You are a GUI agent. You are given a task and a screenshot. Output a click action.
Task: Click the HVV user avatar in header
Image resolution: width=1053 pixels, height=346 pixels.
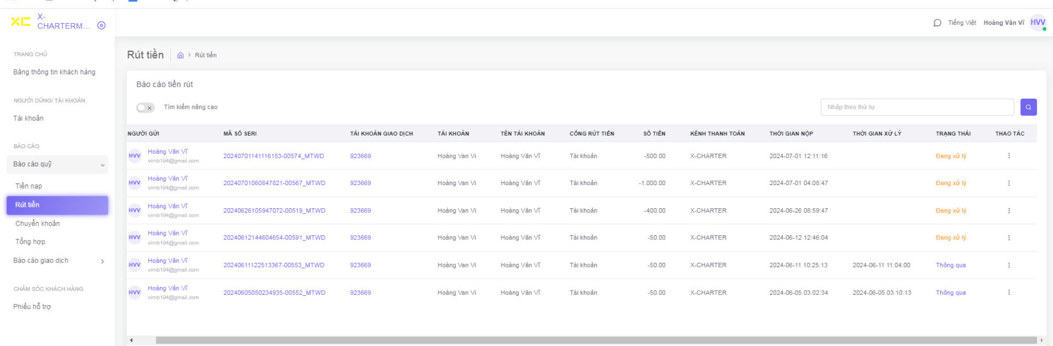coord(1037,22)
